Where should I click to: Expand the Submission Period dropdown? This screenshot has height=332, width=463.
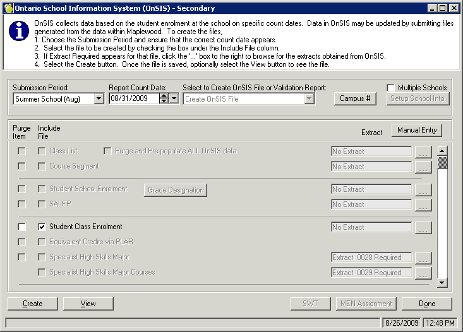99,98
